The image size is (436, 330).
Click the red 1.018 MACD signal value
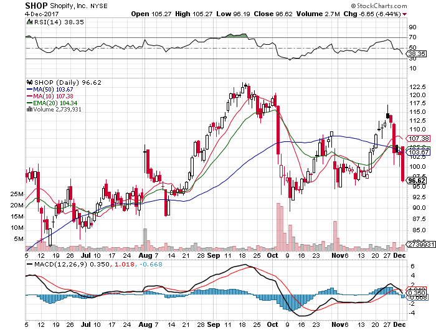point(123,264)
